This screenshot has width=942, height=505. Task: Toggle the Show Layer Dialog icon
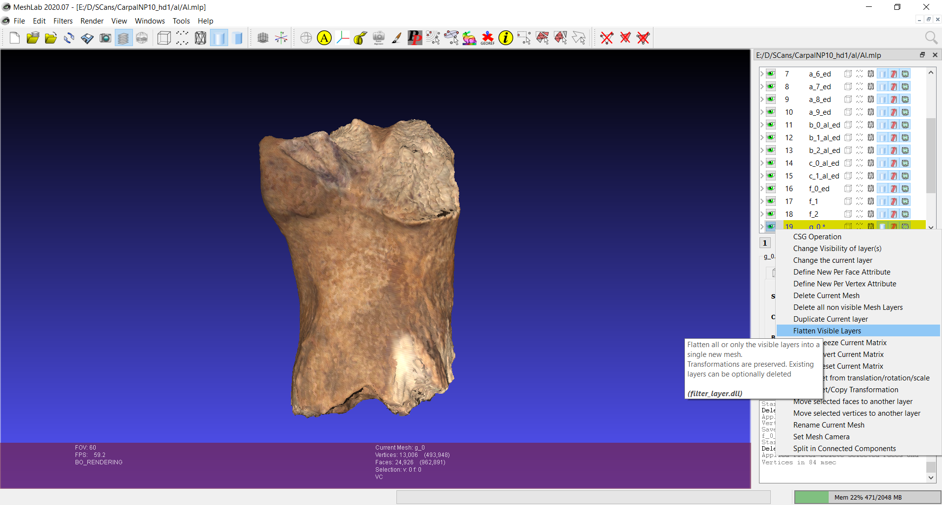tap(124, 38)
